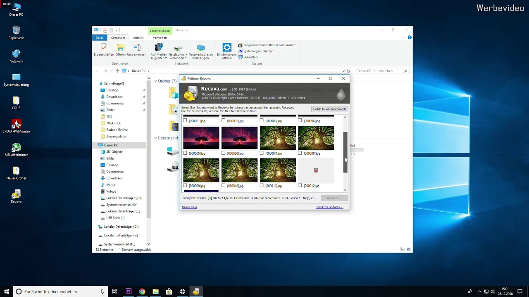Switch to the Computer ribbon tab

118,38
